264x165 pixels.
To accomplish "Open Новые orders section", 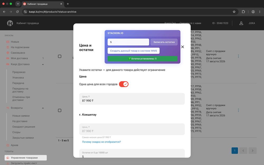I will pos(15,42).
